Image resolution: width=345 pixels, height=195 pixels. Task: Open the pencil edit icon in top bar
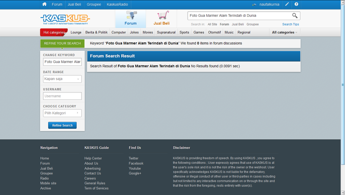tap(287, 4)
